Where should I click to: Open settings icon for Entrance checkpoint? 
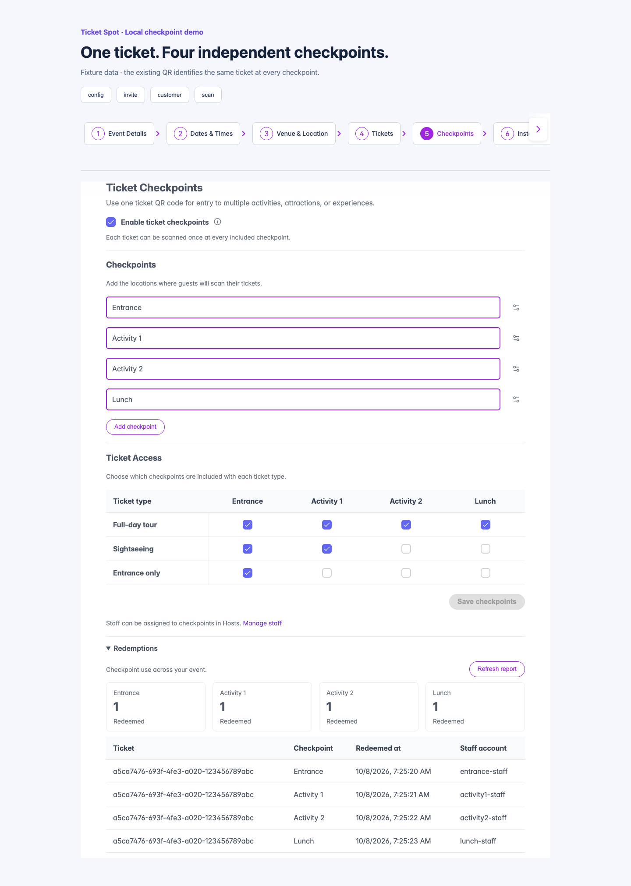tap(516, 307)
